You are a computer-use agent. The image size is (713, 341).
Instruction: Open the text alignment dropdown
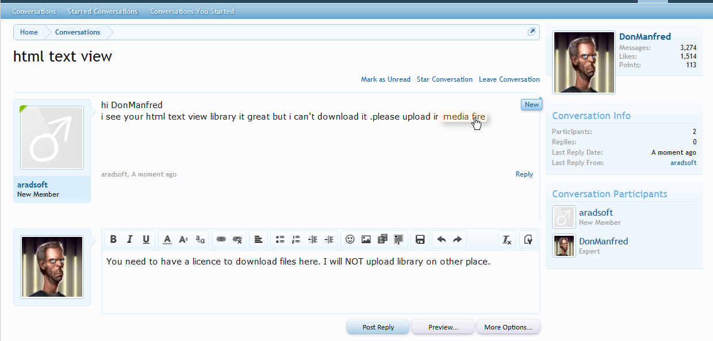pyautogui.click(x=259, y=239)
